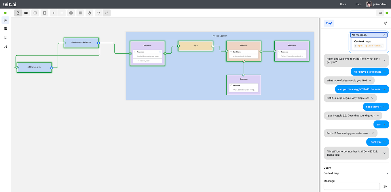Open the entities panel icon in left sidebar
391x192 pixels.
point(5,28)
